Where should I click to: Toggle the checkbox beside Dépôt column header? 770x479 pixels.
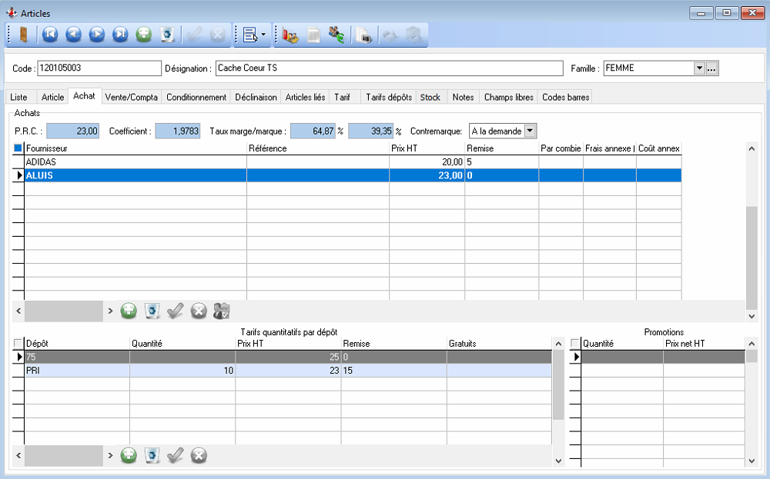click(18, 344)
